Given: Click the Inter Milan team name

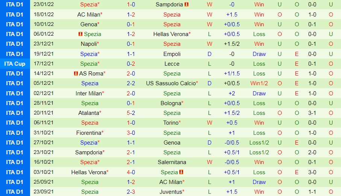Looking at the screenshot, I should [x=88, y=93].
